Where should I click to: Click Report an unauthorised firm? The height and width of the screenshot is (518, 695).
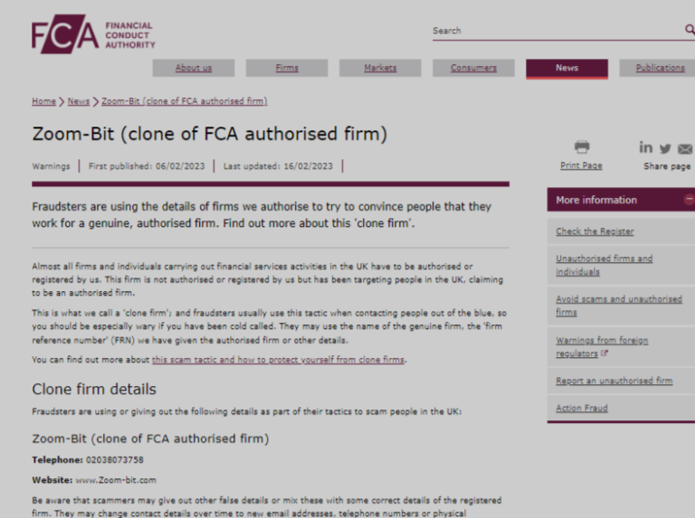(614, 381)
